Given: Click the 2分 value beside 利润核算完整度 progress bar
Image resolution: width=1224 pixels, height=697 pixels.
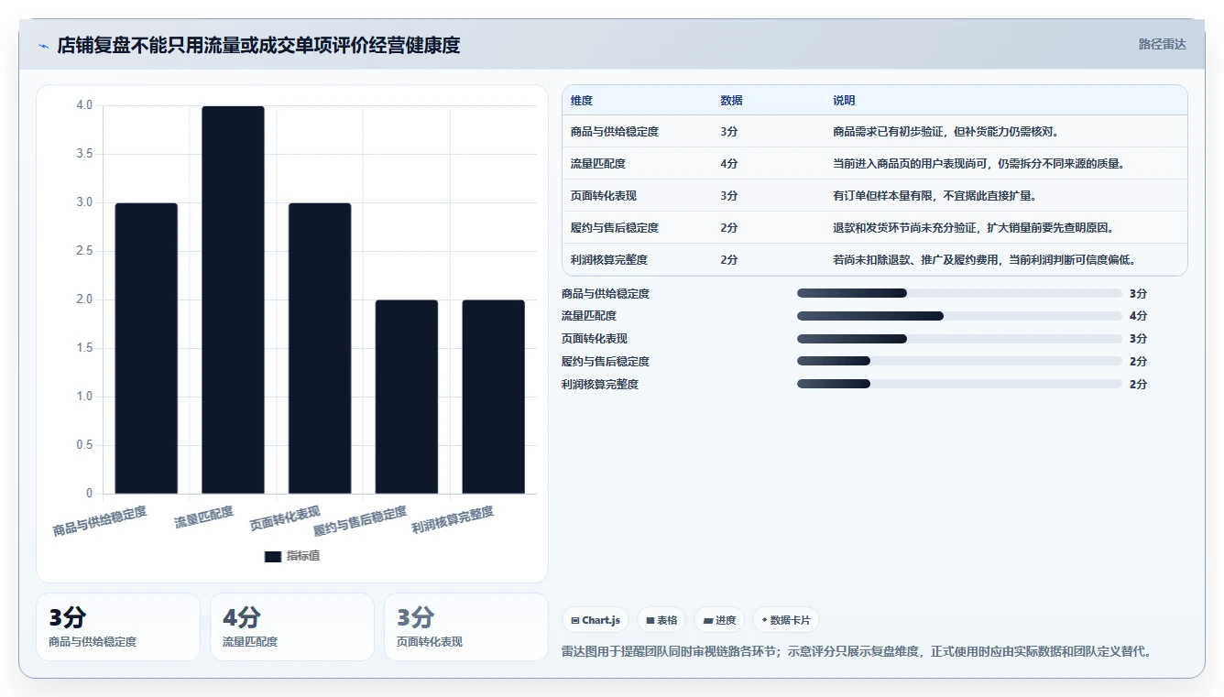Looking at the screenshot, I should [x=1138, y=384].
